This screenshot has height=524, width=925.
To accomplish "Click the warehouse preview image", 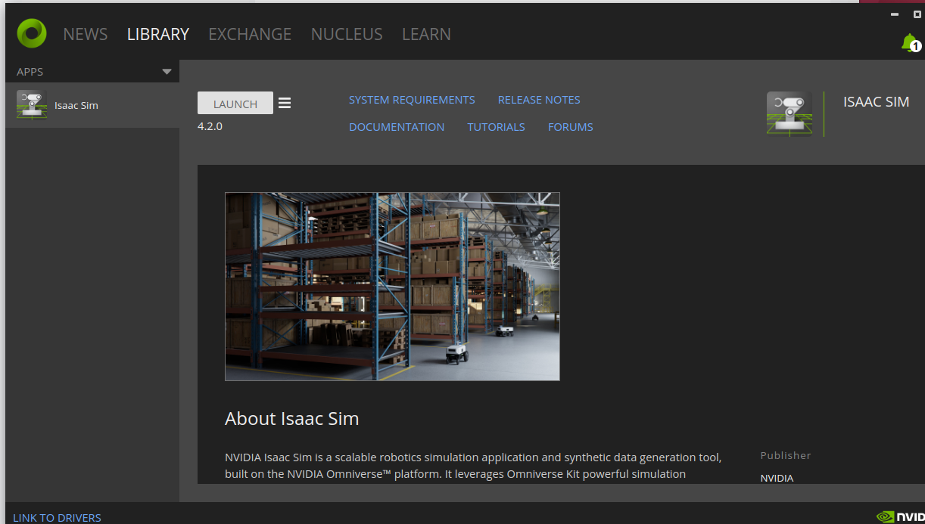I will pyautogui.click(x=392, y=287).
